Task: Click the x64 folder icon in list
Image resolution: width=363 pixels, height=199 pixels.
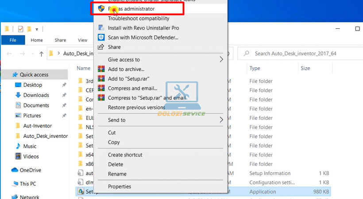Action: [80, 154]
